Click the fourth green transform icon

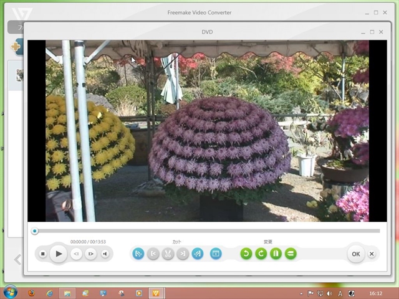291,254
